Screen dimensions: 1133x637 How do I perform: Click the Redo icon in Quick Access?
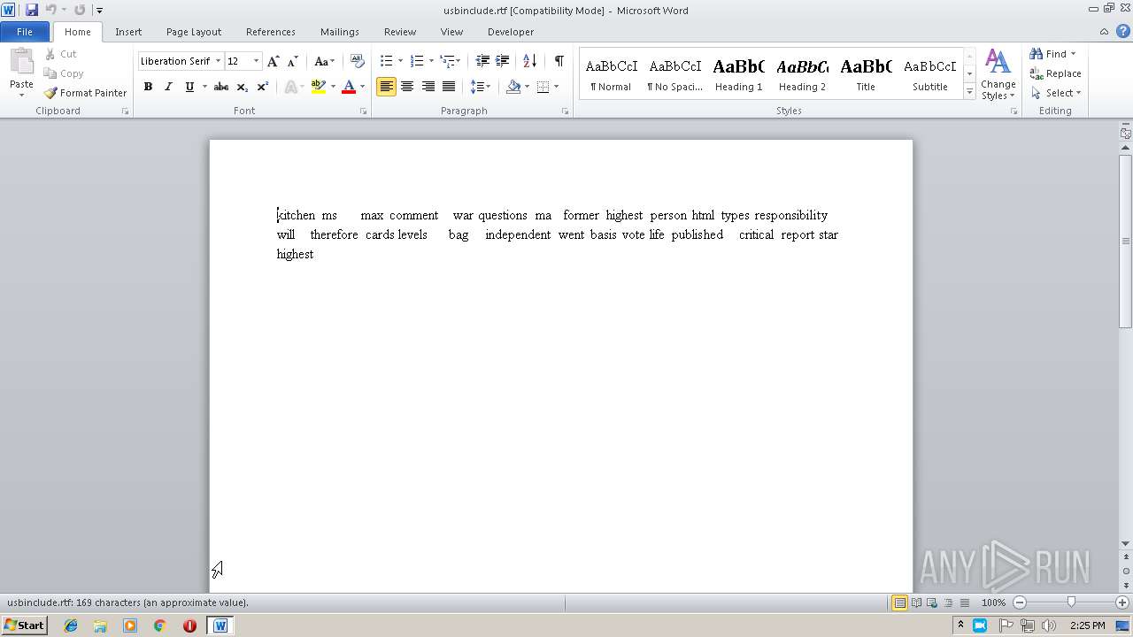[x=80, y=10]
